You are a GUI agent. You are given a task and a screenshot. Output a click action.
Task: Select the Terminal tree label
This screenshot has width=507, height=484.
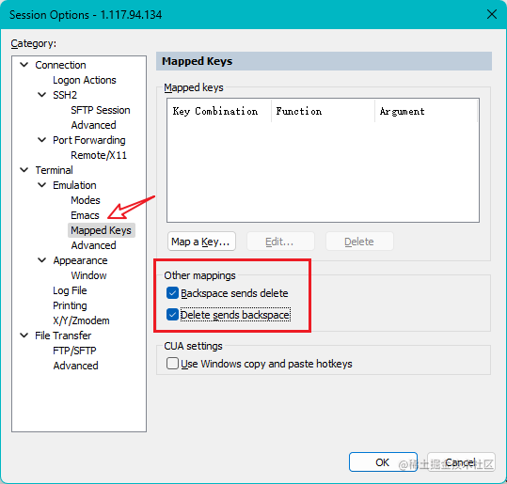click(54, 170)
